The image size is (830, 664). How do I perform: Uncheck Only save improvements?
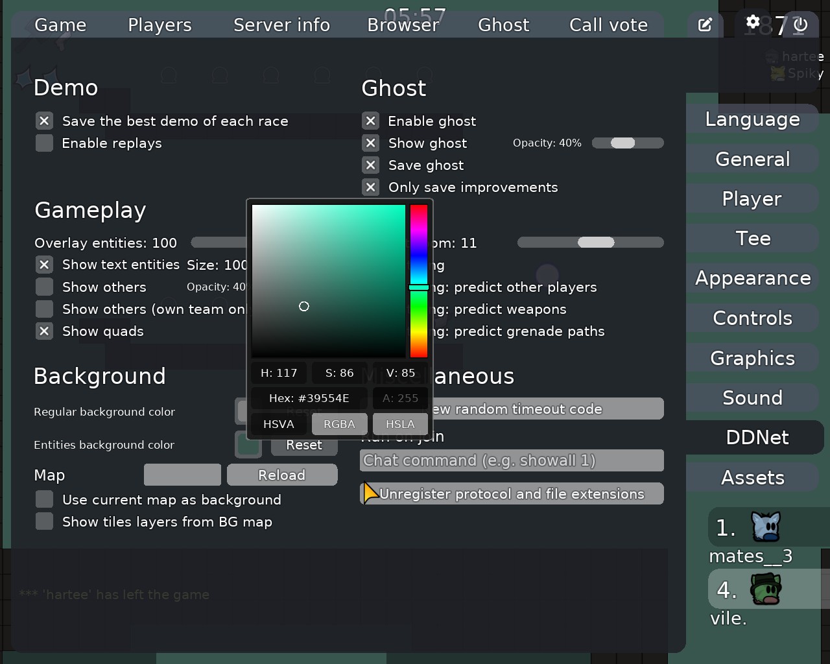[x=371, y=187]
